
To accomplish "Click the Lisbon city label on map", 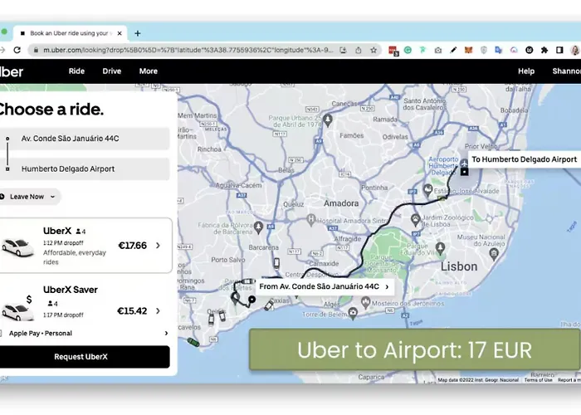I will [459, 266].
